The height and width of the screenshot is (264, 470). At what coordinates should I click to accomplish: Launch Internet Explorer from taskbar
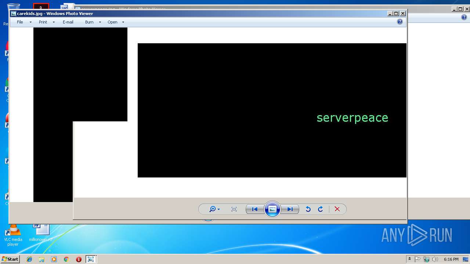coord(29,259)
